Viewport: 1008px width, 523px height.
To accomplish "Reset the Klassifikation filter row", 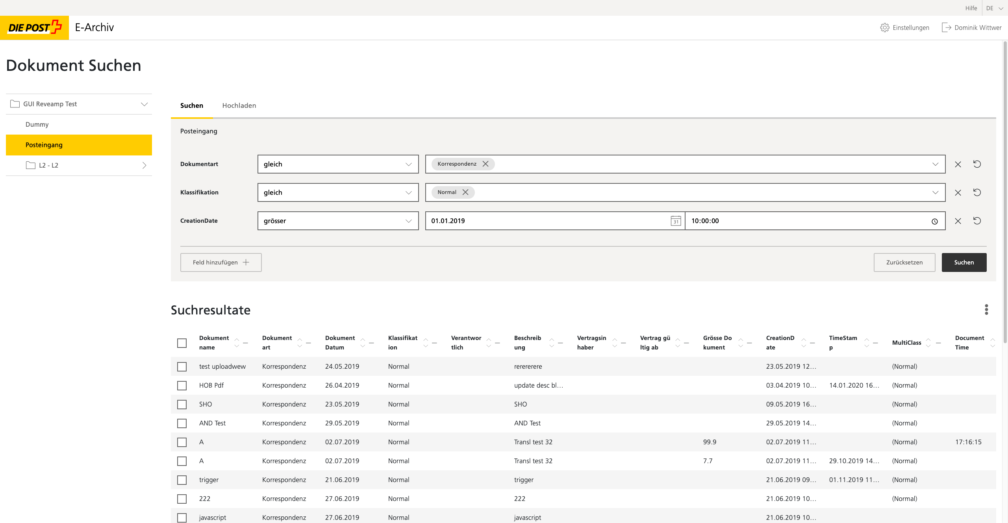I will [x=977, y=192].
